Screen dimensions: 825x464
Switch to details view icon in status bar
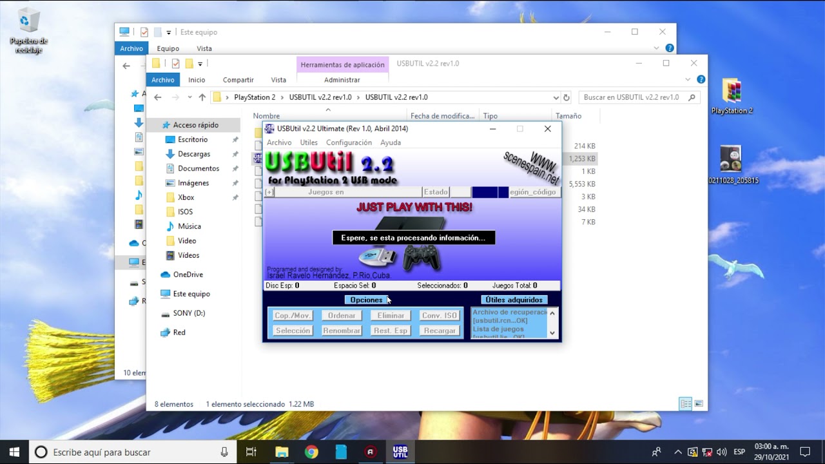pyautogui.click(x=686, y=404)
